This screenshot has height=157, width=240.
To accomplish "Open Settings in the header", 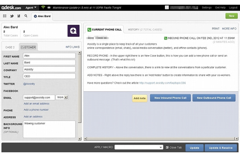I will click(207, 7).
